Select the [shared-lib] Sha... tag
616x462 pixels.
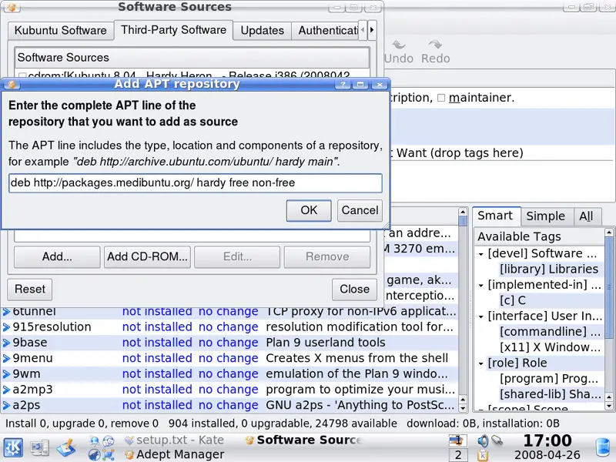coord(550,394)
